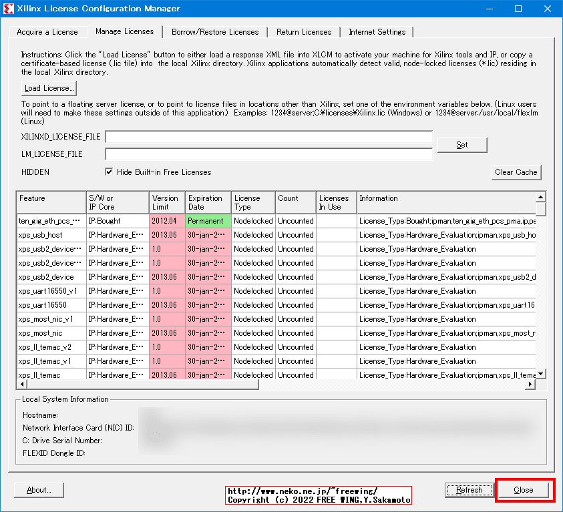The width and height of the screenshot is (563, 512).
Task: Click the horizontal scrollbar thumb
Action: (143, 385)
